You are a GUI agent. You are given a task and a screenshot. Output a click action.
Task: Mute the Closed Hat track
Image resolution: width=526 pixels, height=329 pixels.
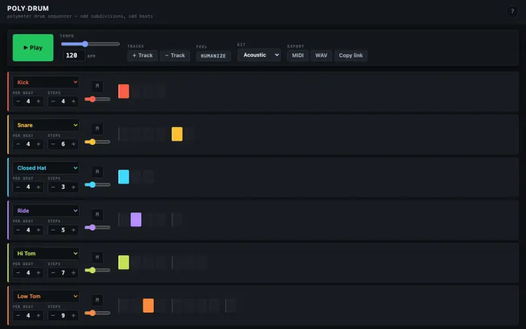point(97,172)
